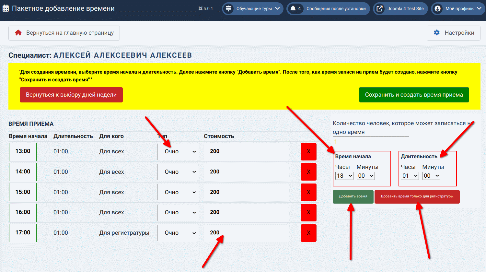Open Joomla 4 Test Site external link icon
Viewport: 486px width, 272px height.
click(x=379, y=9)
